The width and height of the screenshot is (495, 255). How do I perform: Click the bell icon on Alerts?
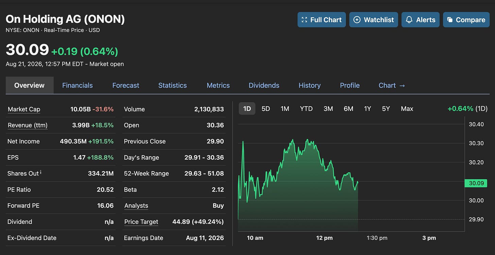click(409, 20)
